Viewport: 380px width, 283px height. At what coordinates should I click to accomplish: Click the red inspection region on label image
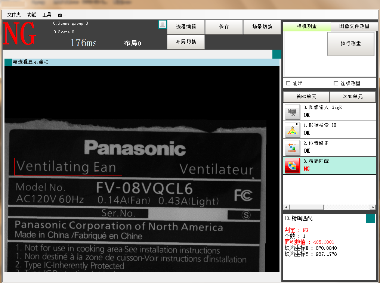(x=68, y=167)
